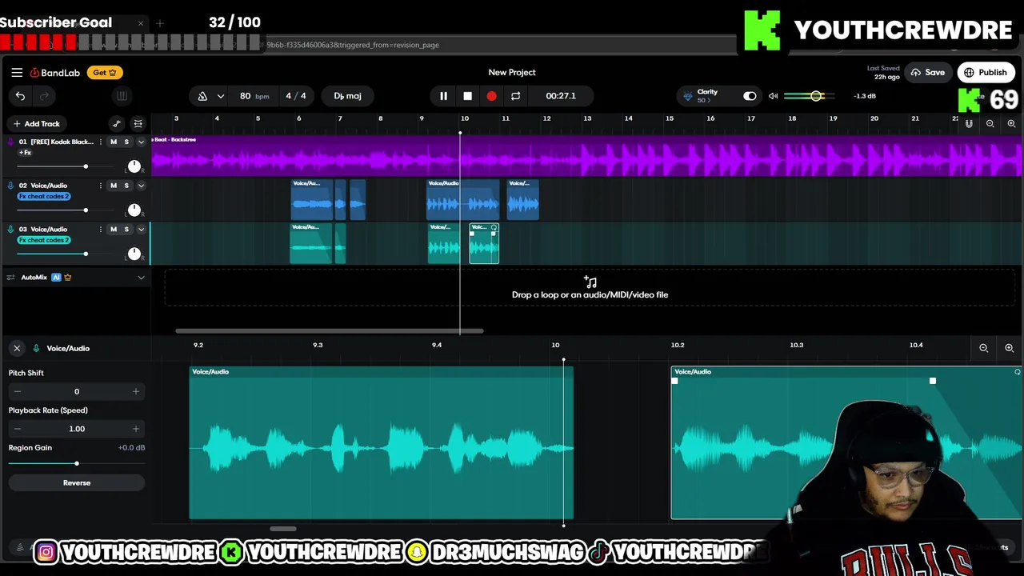Toggle the track height collapse icon

(138, 124)
